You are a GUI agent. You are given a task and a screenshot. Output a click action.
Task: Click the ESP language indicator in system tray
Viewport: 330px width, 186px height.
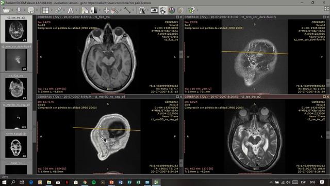[303, 182]
